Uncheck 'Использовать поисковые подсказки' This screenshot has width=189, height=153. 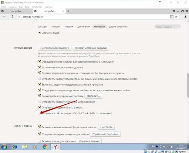tap(39, 67)
